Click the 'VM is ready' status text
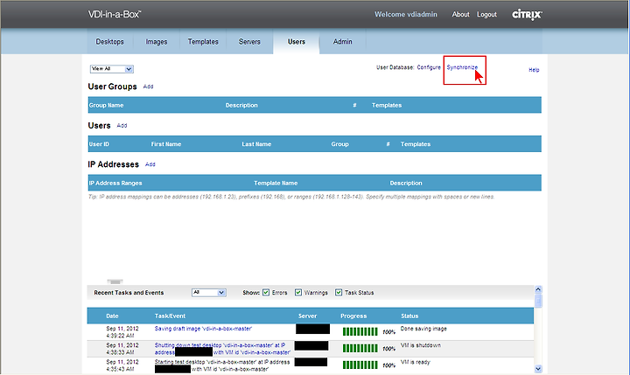 click(415, 362)
